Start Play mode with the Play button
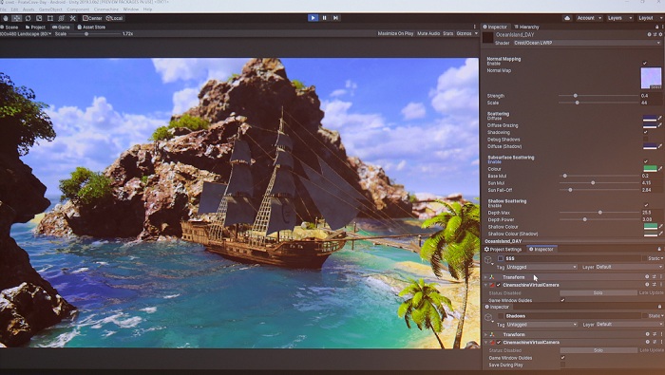665x375 pixels. tap(313, 18)
